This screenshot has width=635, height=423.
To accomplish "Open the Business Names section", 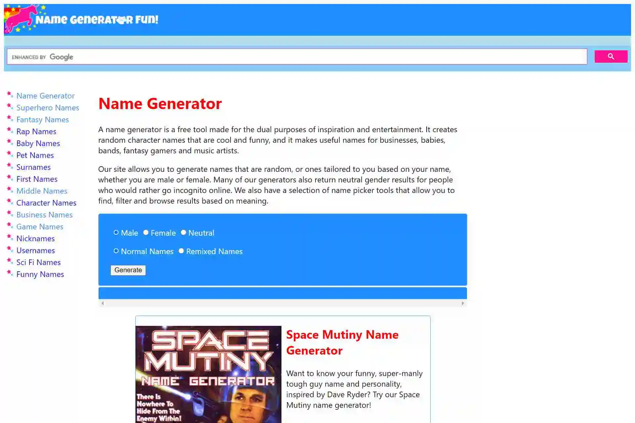I will coord(44,214).
